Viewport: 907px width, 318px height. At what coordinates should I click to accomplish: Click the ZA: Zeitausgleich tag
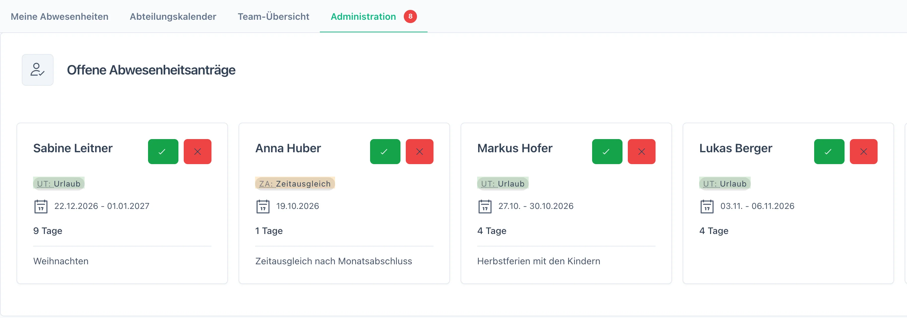click(295, 184)
